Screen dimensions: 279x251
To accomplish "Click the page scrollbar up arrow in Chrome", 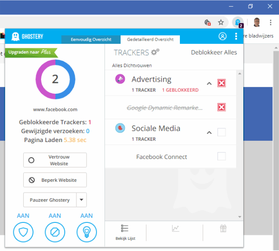I will (276, 48).
